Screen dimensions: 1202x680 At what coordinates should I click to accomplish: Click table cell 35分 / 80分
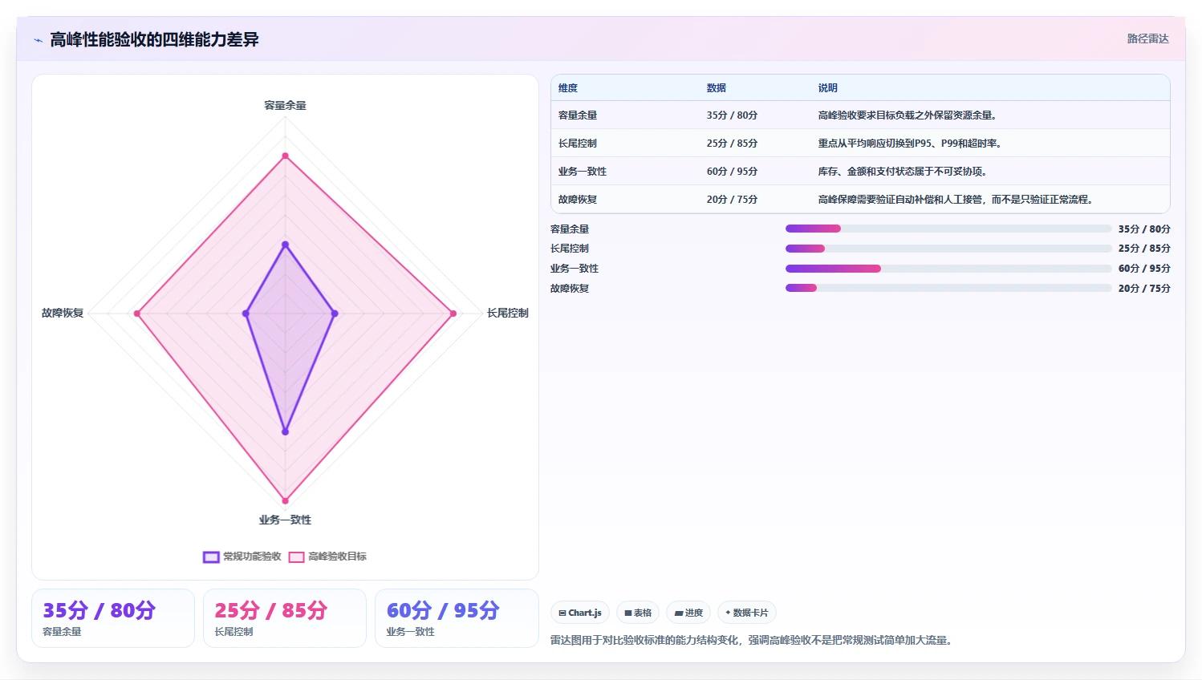[x=732, y=115]
